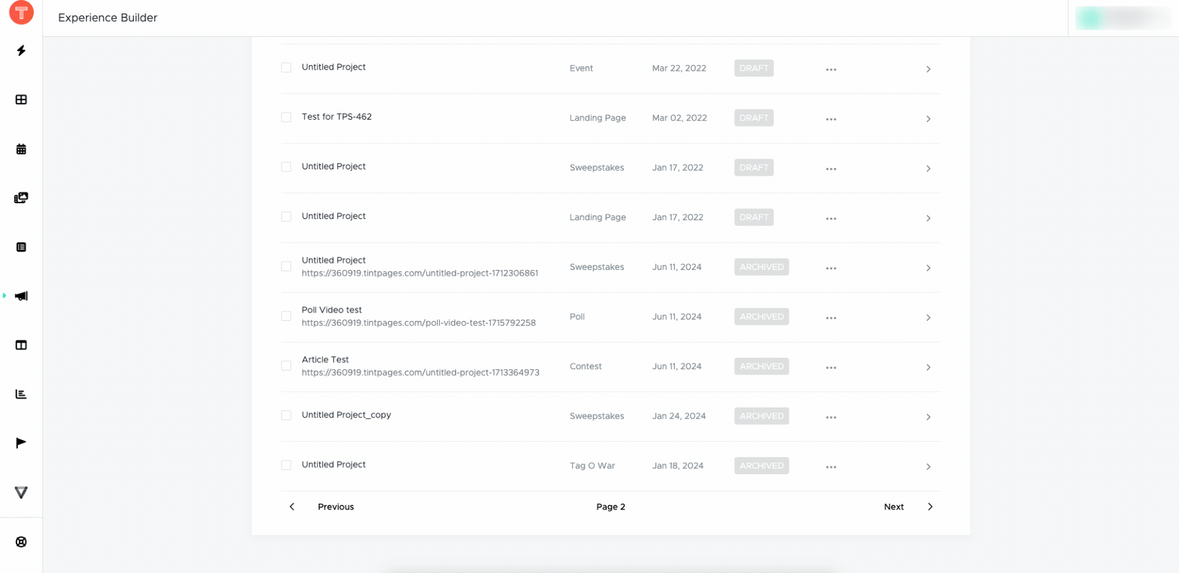1179x573 pixels.
Task: Open the media gallery sidebar icon
Action: 21,198
